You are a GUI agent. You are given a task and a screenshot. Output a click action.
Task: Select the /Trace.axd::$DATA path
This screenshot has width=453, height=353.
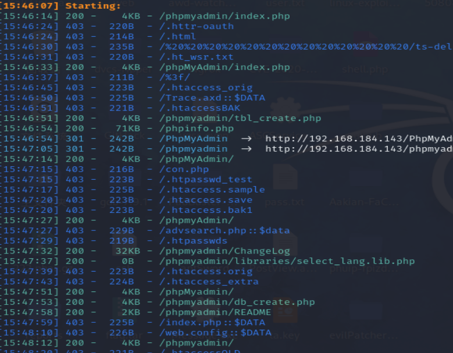coord(212,98)
